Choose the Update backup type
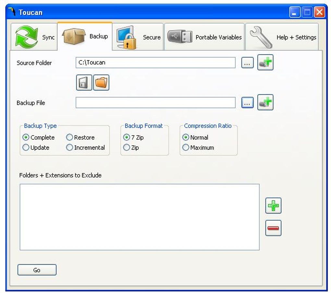 coord(36,148)
